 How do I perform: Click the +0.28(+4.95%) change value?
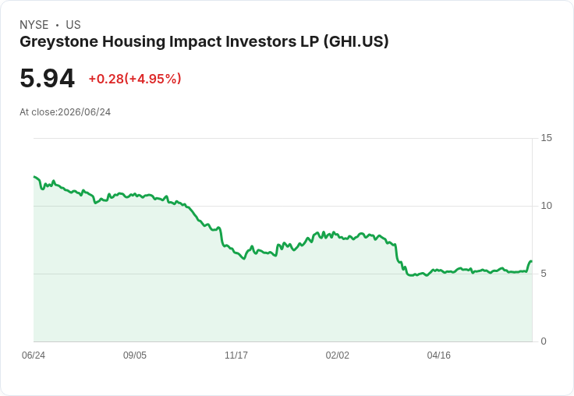pos(135,79)
